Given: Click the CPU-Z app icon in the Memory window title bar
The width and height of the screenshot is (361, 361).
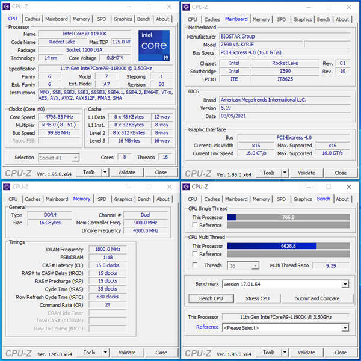Looking at the screenshot, I should (x=7, y=187).
